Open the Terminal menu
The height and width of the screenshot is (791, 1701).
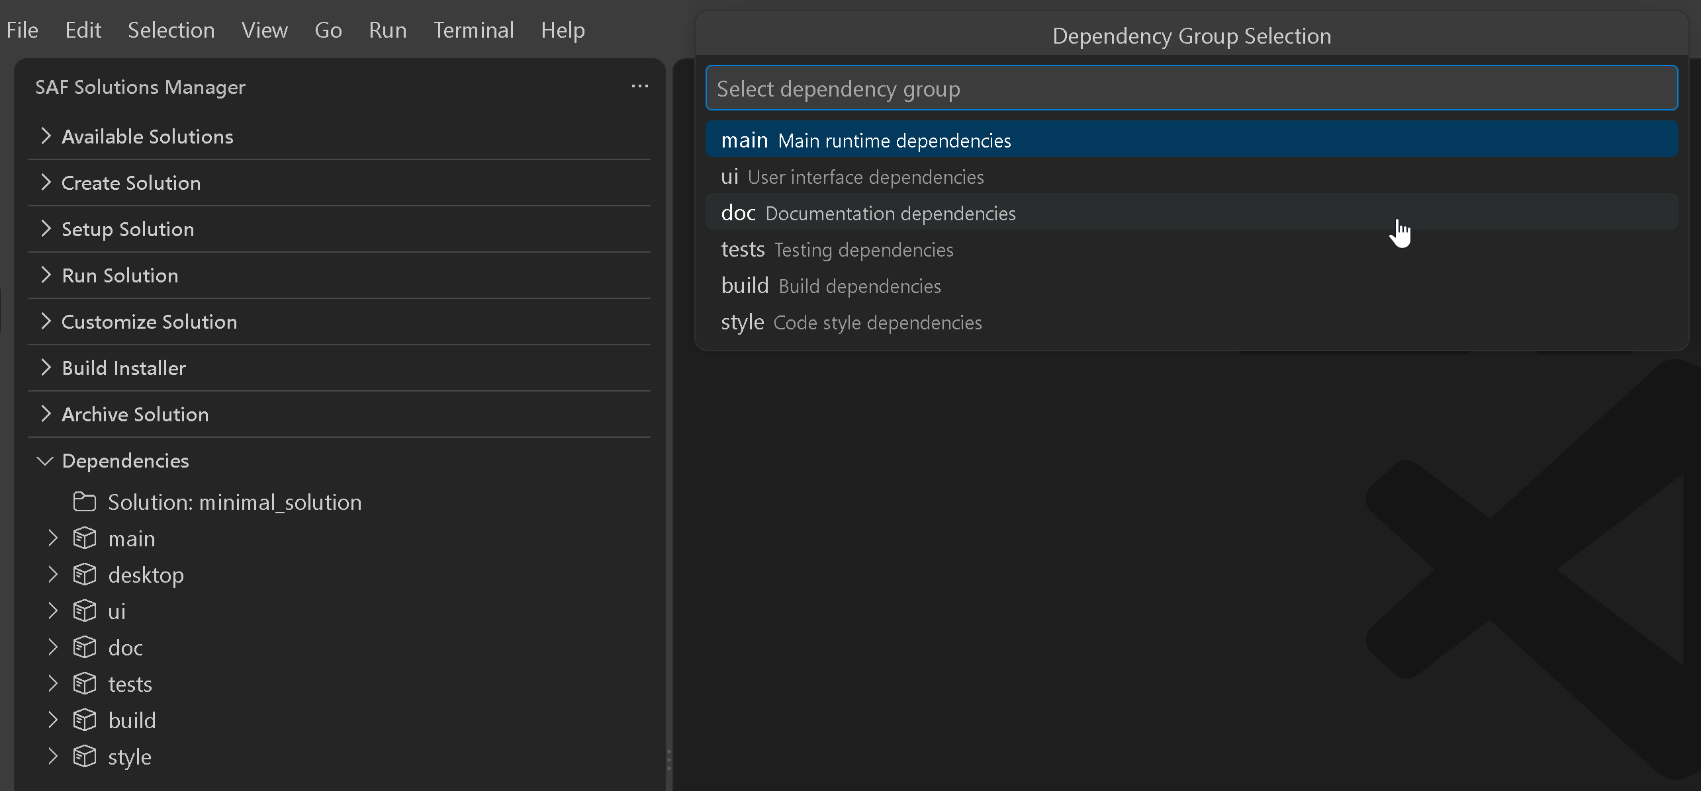pos(474,30)
